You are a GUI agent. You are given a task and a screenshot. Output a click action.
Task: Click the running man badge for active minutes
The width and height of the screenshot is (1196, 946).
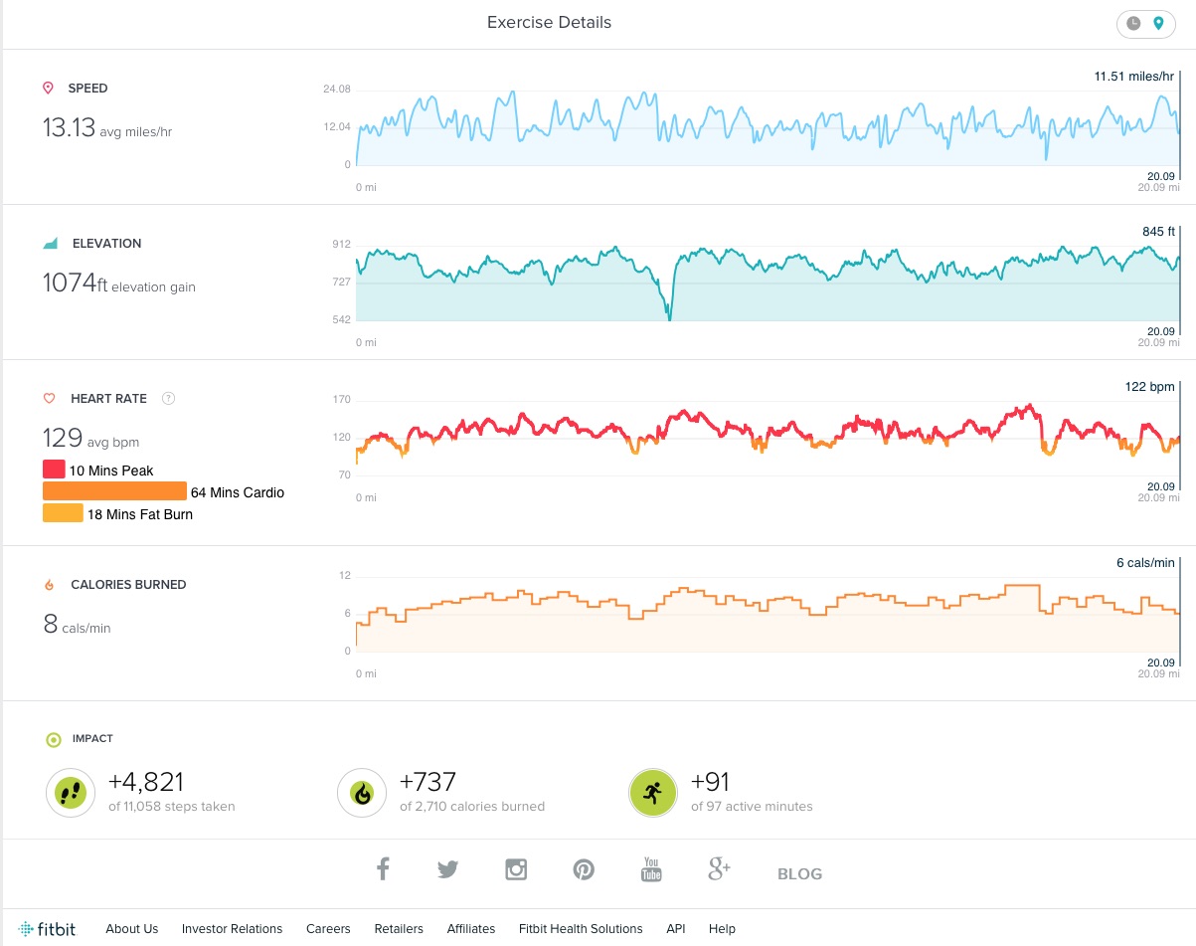pos(652,792)
